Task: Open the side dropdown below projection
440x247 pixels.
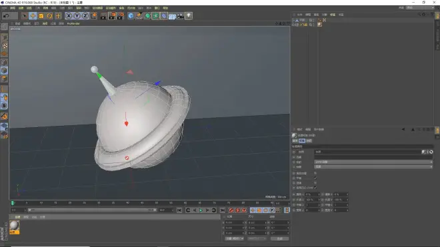Action: pos(373,167)
